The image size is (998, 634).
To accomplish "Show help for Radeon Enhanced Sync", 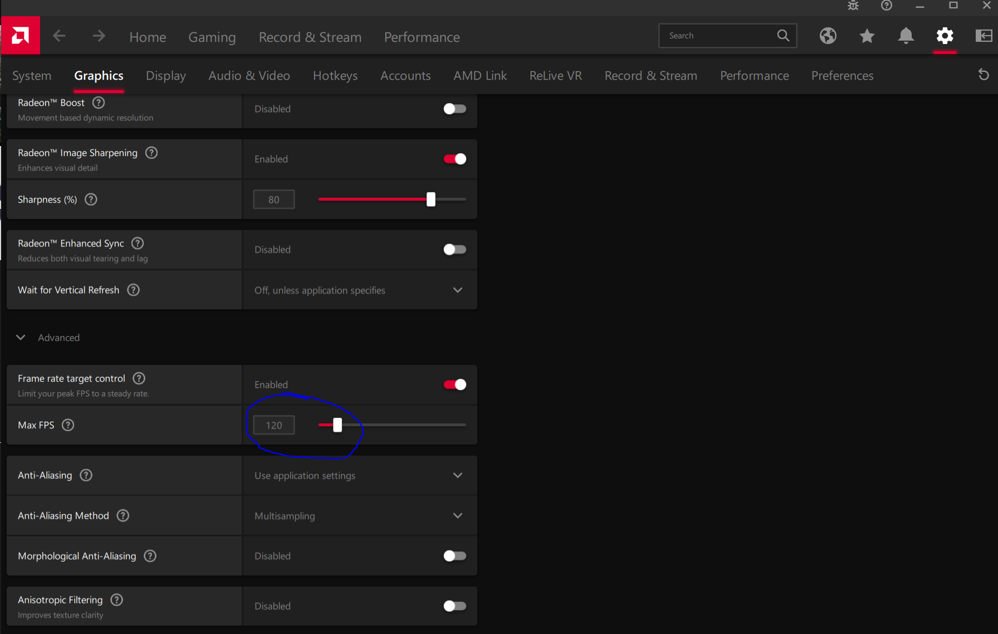I will 138,243.
